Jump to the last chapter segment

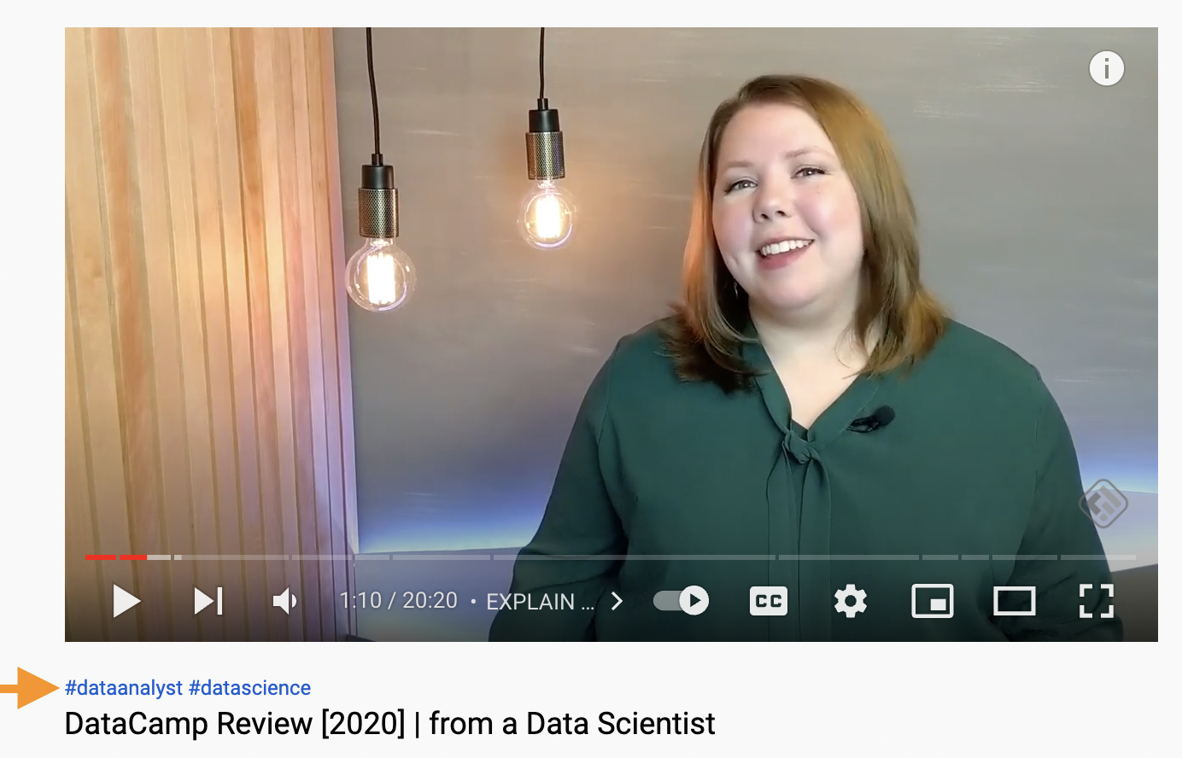point(1097,557)
